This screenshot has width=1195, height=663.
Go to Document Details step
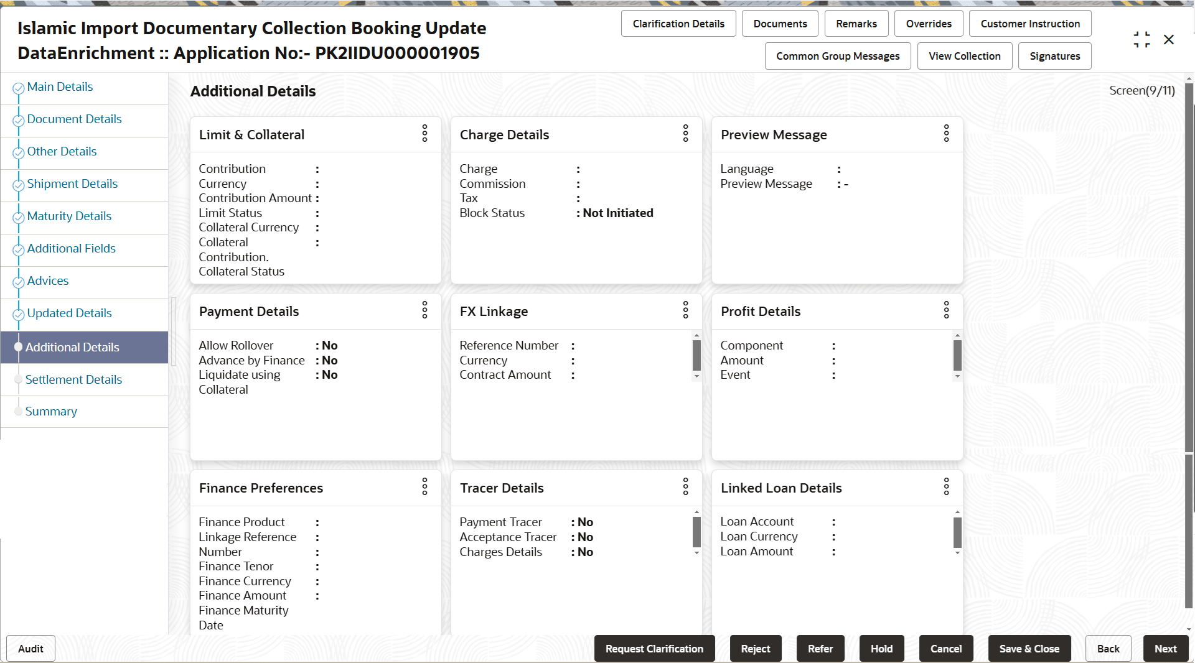74,119
